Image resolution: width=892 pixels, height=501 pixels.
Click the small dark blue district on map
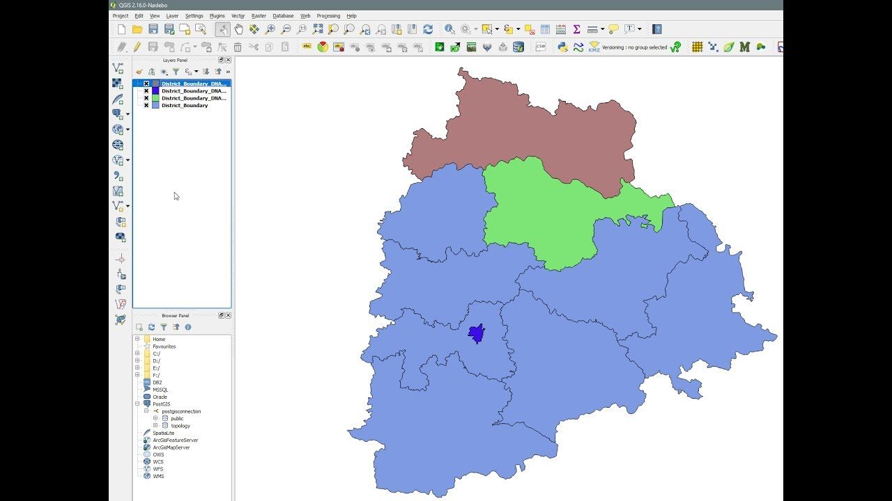pyautogui.click(x=477, y=334)
